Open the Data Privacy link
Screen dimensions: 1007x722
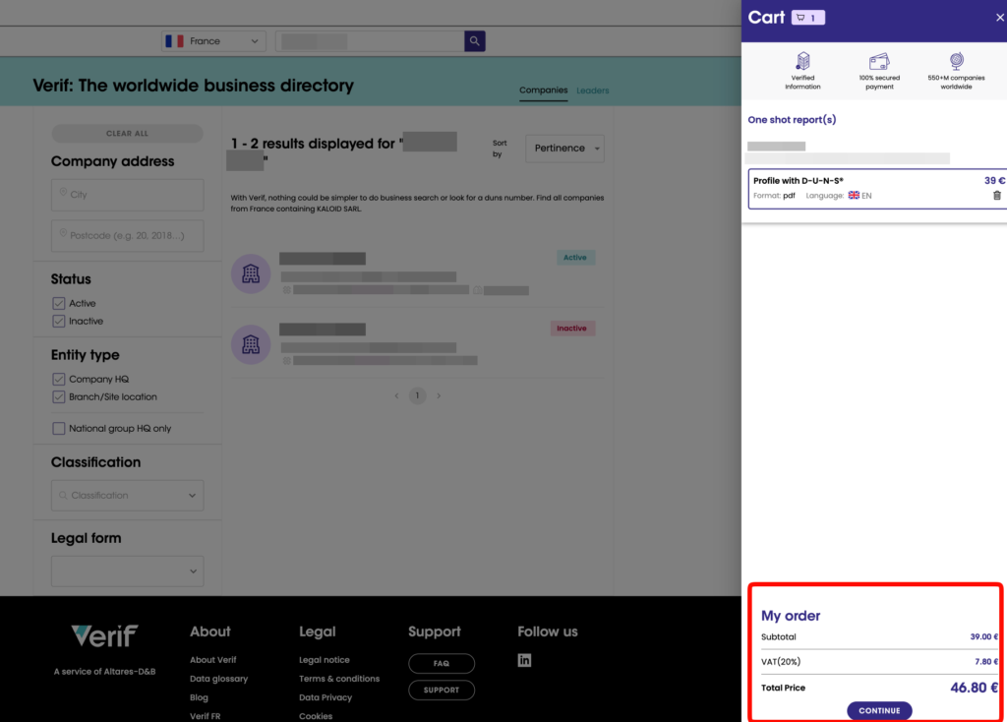click(326, 697)
